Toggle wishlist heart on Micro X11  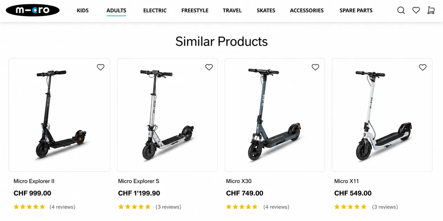(423, 67)
